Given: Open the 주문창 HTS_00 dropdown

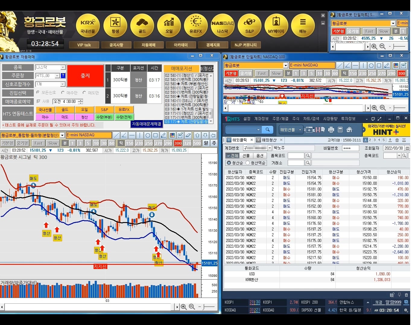Looking at the screenshot, I should (57, 76).
